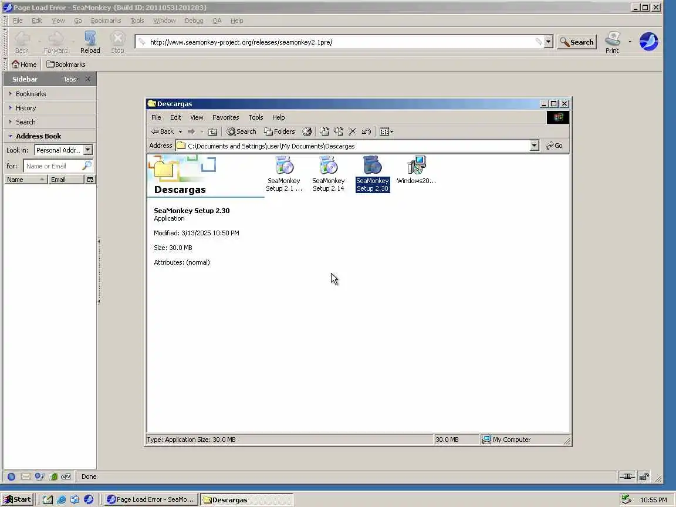Switch to Descargas taskbar button
676x507 pixels.
click(x=247, y=500)
